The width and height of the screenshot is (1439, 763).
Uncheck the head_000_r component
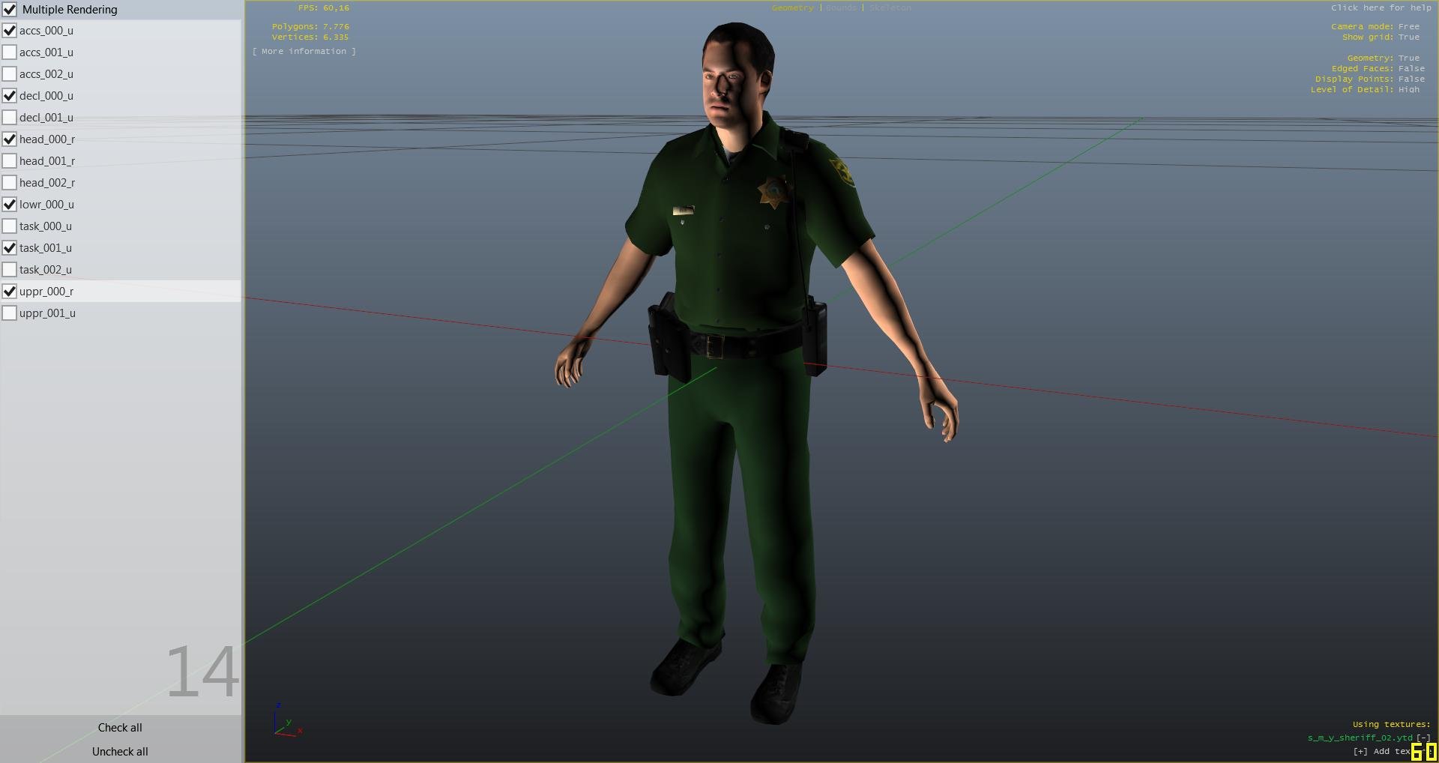pyautogui.click(x=10, y=139)
